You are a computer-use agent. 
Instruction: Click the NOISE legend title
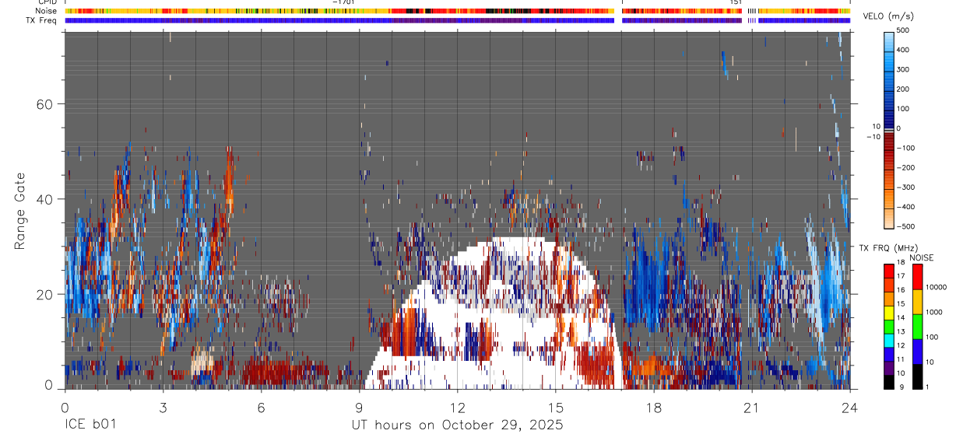[x=921, y=257]
